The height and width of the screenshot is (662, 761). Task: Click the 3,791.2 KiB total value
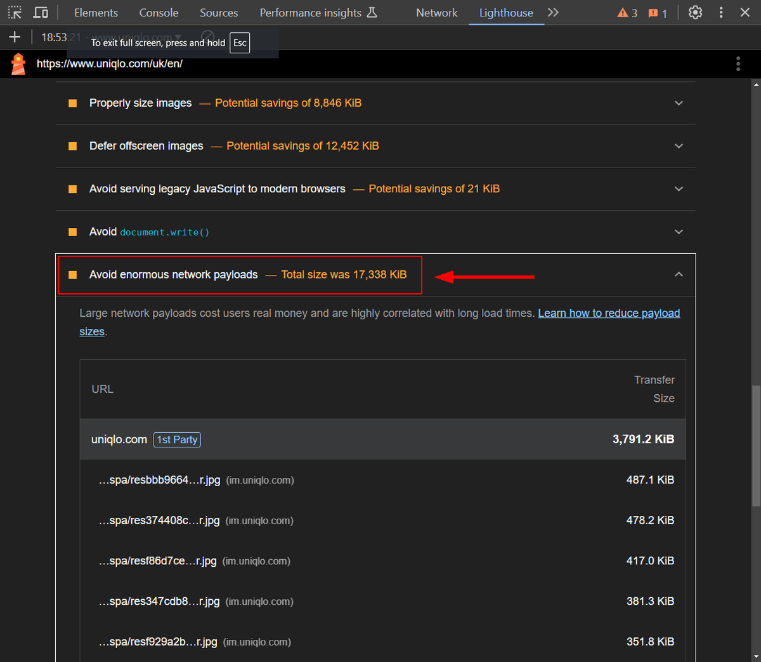click(643, 439)
